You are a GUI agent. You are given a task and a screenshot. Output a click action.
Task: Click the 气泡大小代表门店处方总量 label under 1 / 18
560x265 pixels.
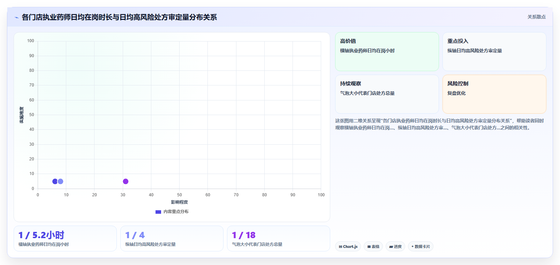257,244
